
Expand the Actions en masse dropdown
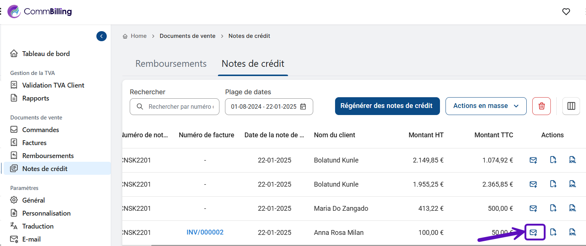click(x=486, y=106)
